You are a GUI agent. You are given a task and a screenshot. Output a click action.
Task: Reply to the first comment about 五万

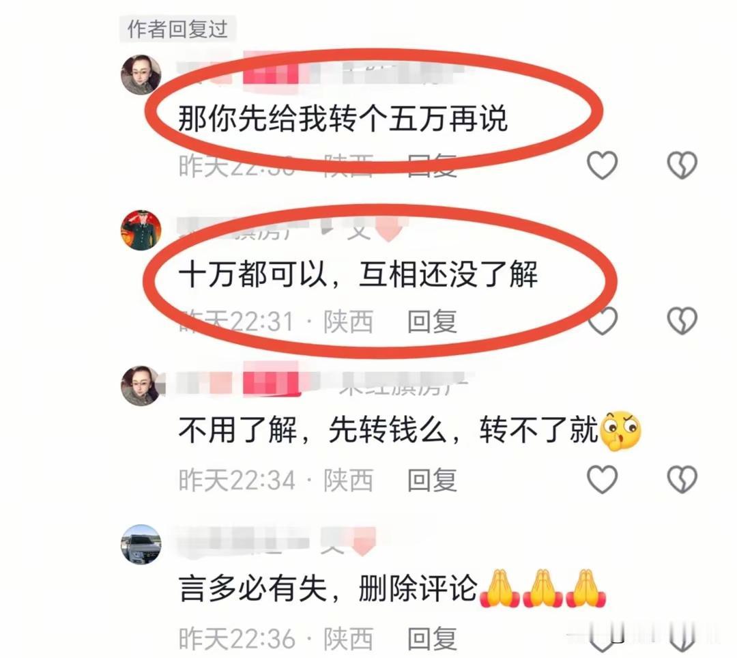point(432,165)
